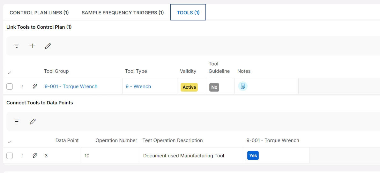Open the 9 - Wrench tool type link
Screen dimensions: 380x173
138,86
